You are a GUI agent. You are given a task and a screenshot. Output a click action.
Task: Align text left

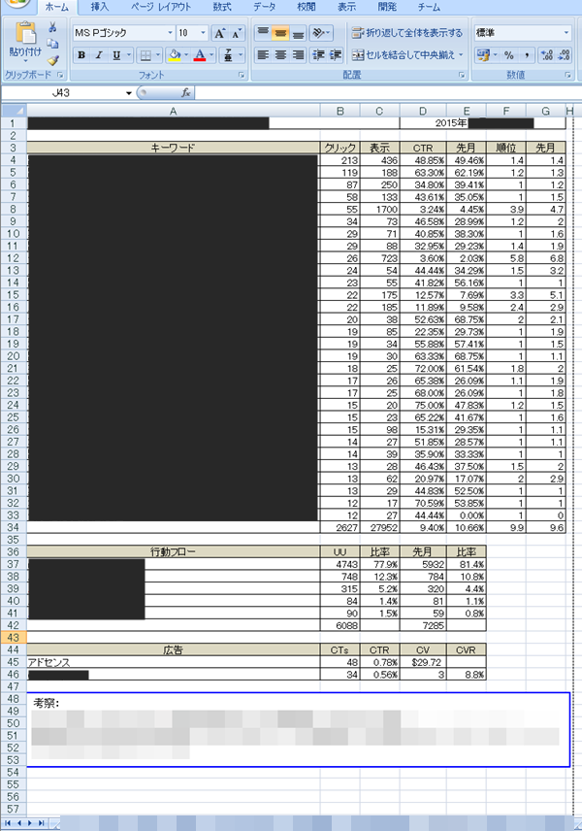(x=263, y=55)
